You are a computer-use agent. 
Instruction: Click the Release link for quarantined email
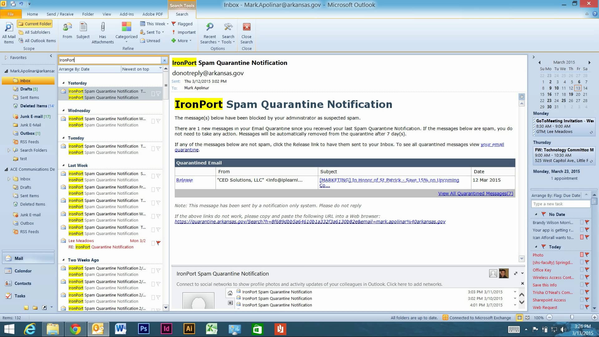184,180
